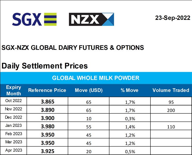Click the SGX-NZX Global Dairy Futures title
This screenshot has width=192, height=155.
click(73, 48)
